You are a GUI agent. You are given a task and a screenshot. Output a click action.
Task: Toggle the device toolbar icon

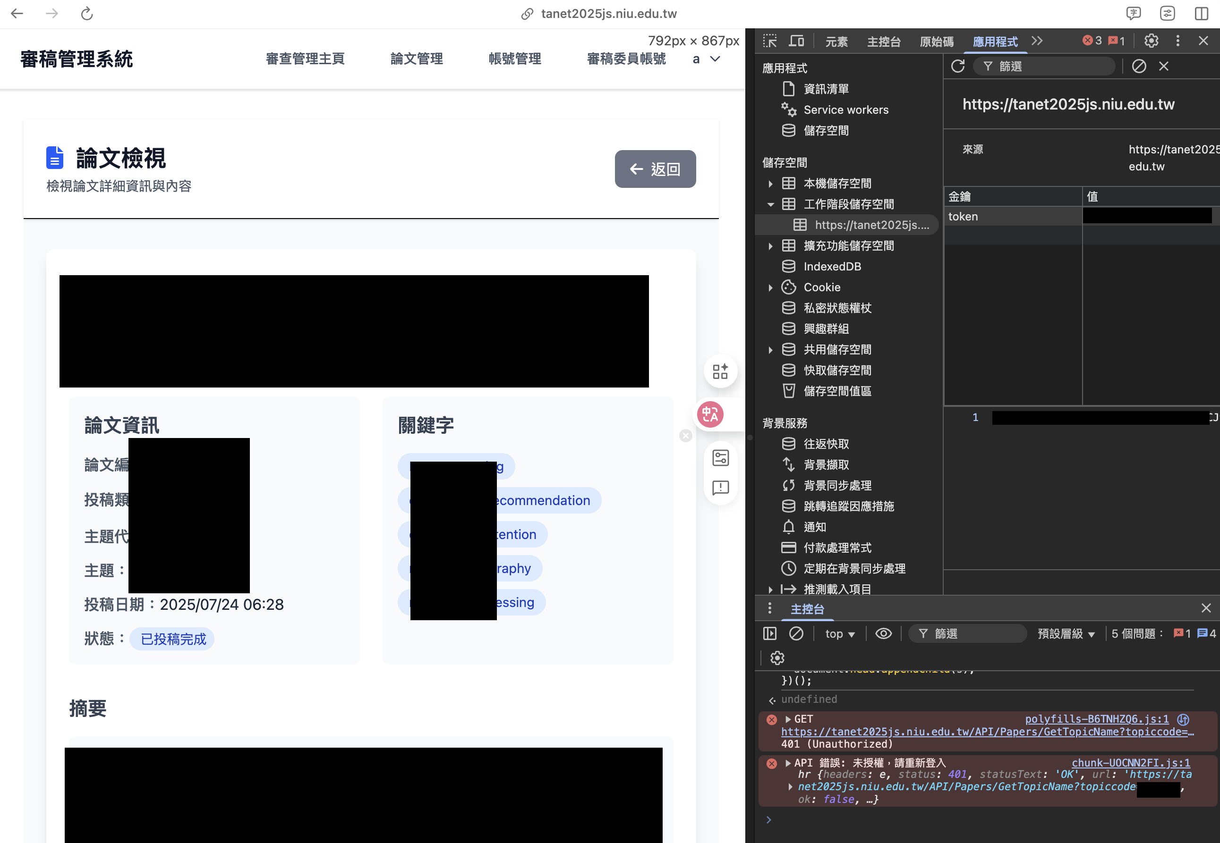pyautogui.click(x=797, y=41)
